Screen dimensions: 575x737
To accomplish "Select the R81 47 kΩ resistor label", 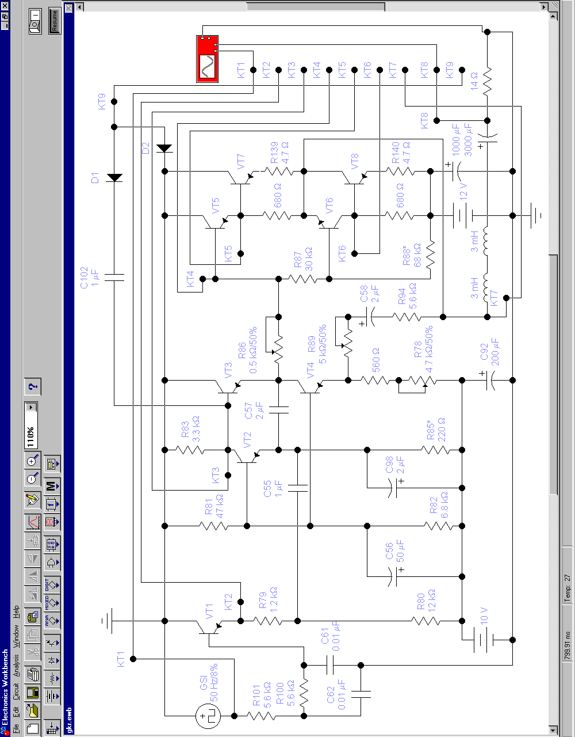I will pos(213,507).
